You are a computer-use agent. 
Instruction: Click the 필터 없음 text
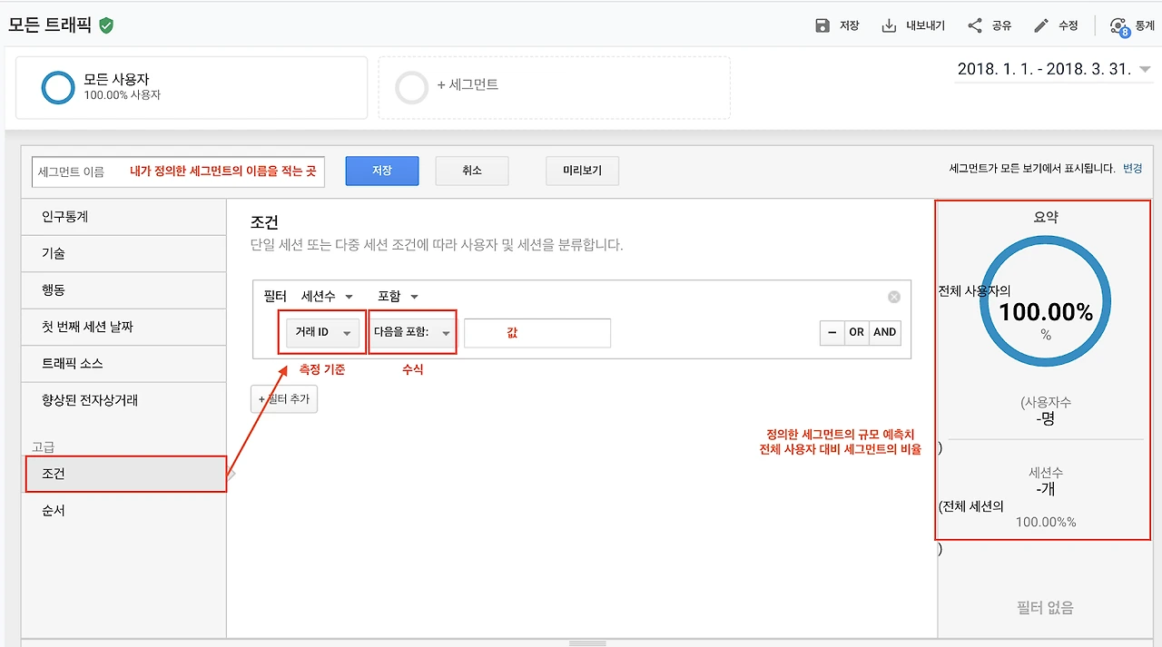coord(1045,608)
